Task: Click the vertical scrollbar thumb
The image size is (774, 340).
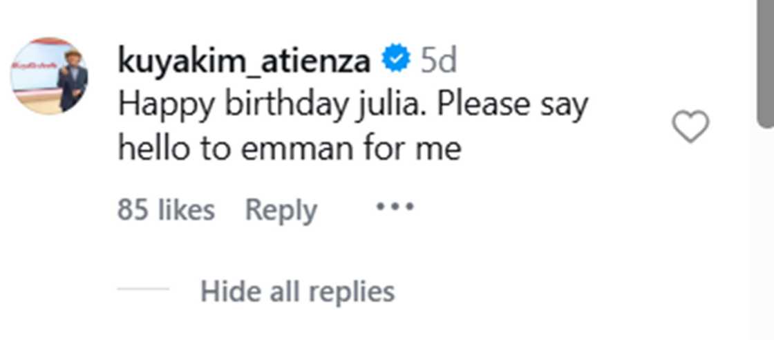Action: click(764, 62)
